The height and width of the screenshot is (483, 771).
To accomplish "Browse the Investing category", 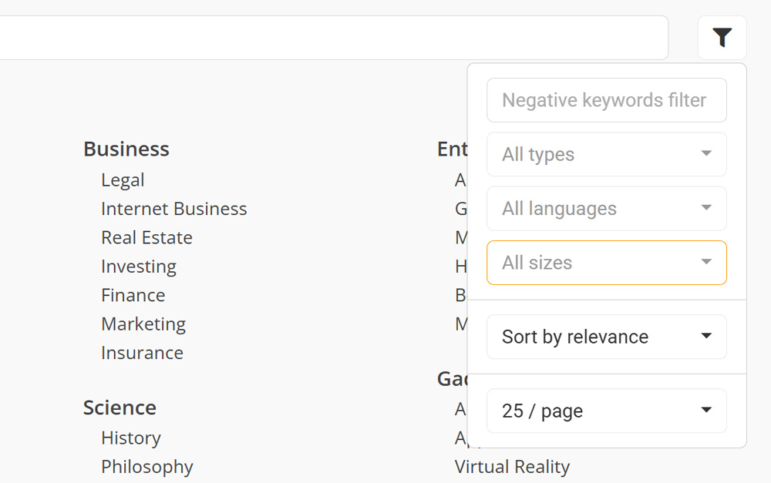I will tap(138, 267).
